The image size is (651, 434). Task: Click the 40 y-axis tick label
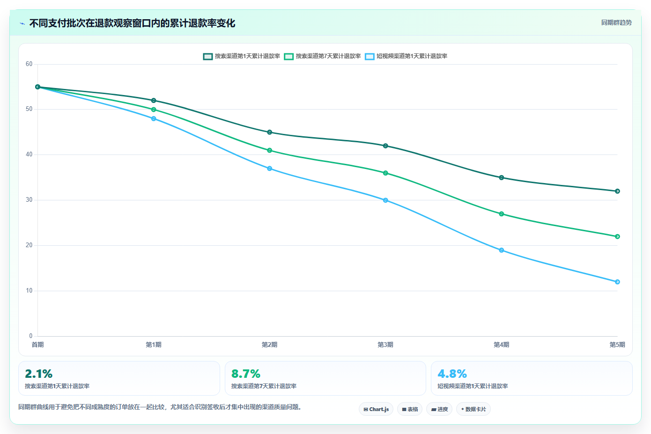29,154
